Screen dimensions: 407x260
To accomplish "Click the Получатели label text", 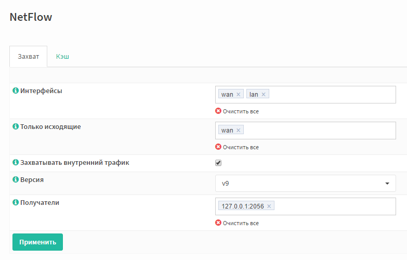I will [40, 202].
